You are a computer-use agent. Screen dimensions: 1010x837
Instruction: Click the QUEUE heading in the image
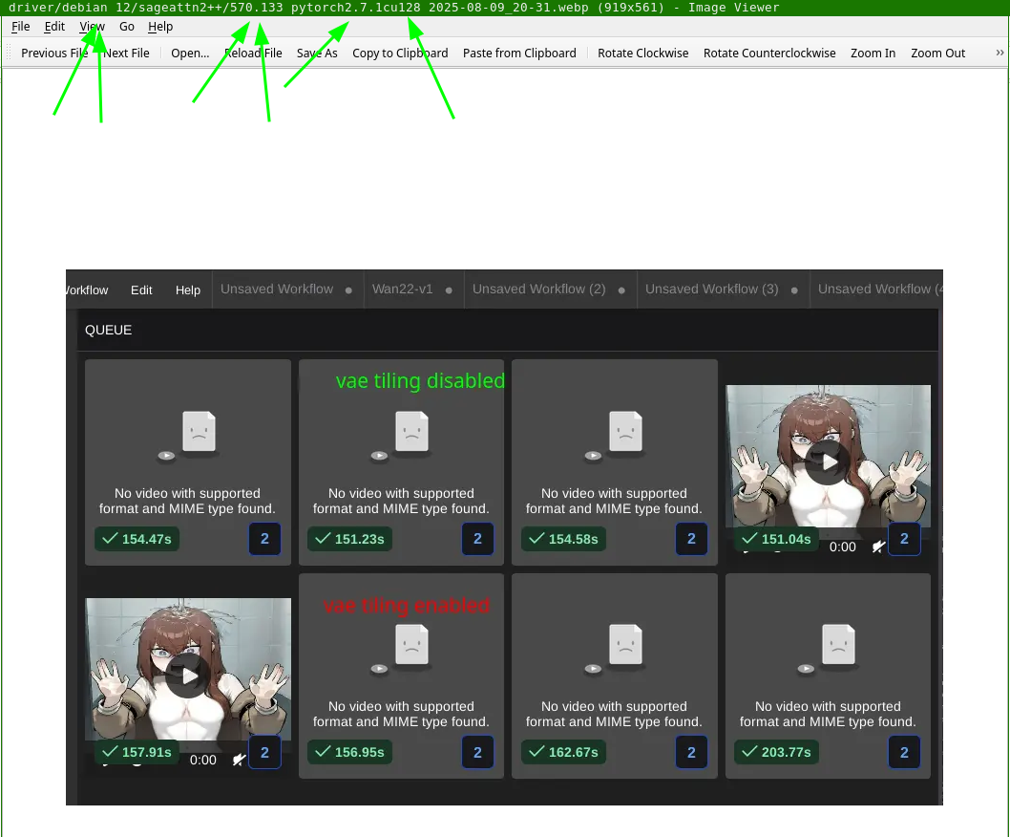(x=108, y=330)
